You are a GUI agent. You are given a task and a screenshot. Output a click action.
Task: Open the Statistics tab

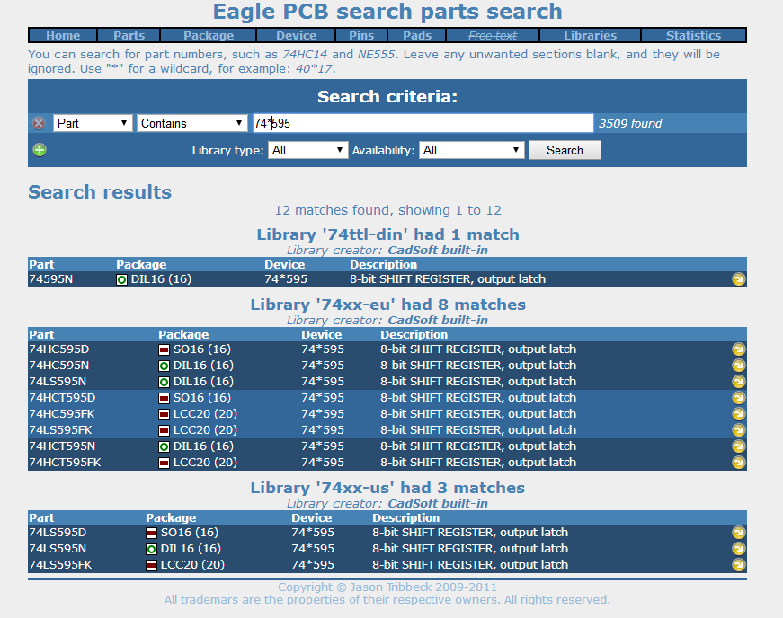click(693, 35)
